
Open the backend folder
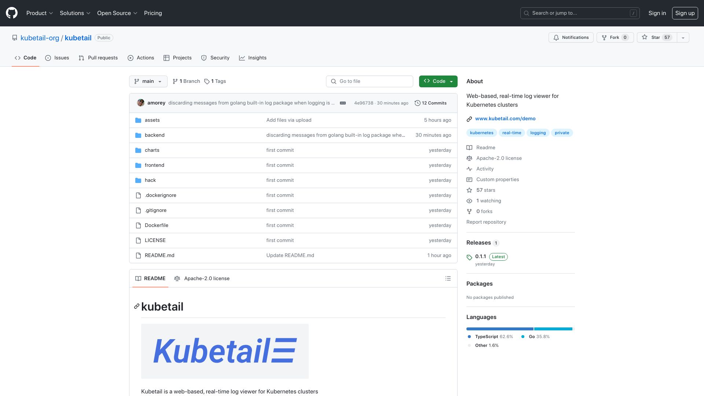[x=154, y=135]
